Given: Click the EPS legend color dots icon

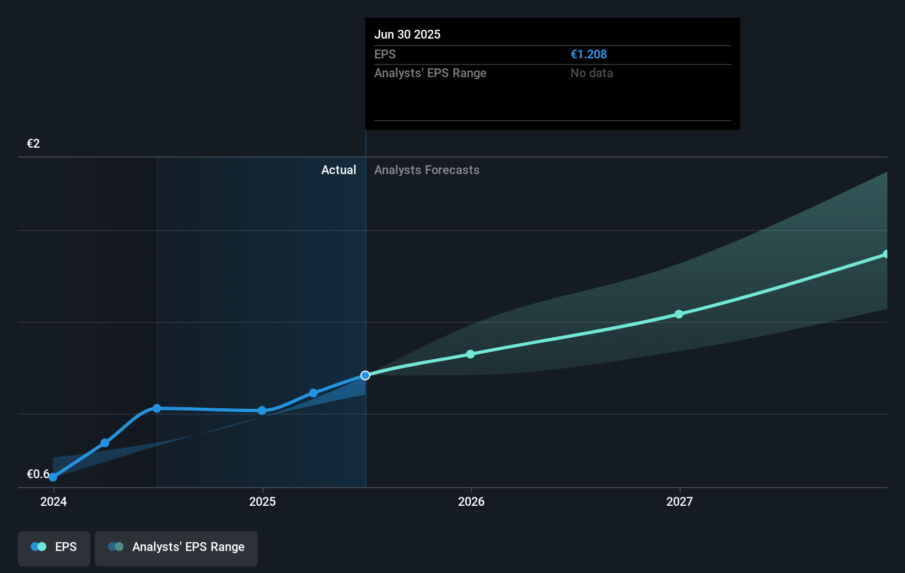Looking at the screenshot, I should click(39, 547).
